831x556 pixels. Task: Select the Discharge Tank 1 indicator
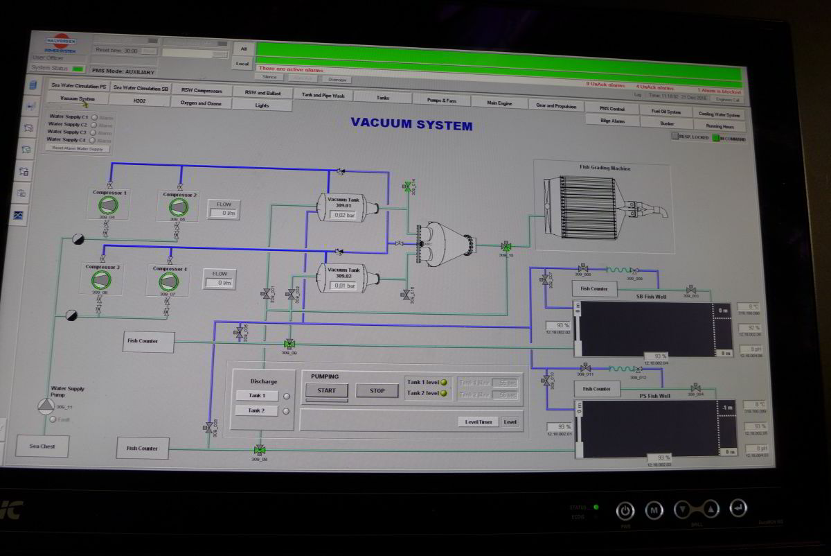tap(287, 397)
